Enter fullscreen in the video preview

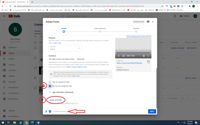coord(148,56)
